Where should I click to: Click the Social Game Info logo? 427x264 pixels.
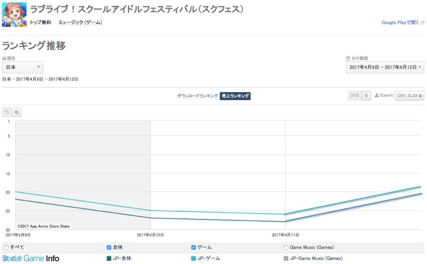(31, 258)
